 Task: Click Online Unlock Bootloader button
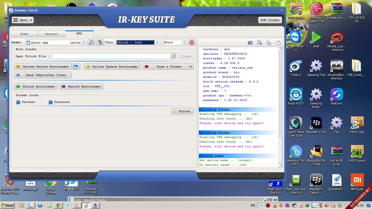43,67
